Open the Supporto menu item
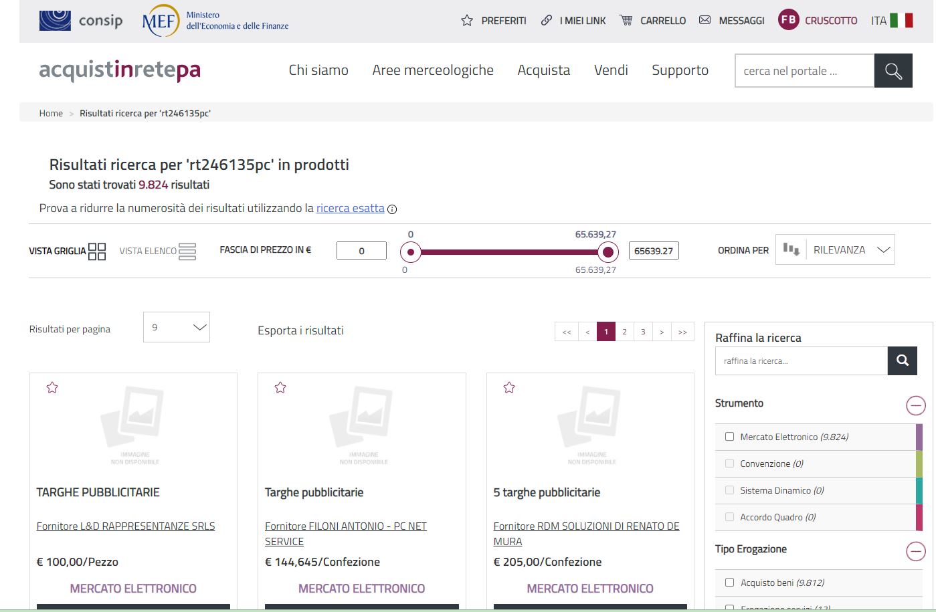Viewport: 936px width, 612px height. coord(680,70)
